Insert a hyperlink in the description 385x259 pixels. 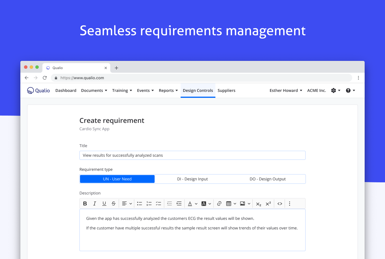tap(219, 203)
